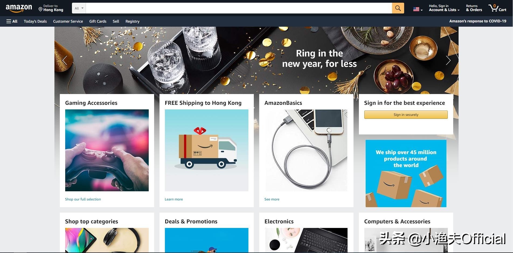This screenshot has width=513, height=253.
Task: Click Amazon's response to COVID-19 link
Action: [478, 21]
